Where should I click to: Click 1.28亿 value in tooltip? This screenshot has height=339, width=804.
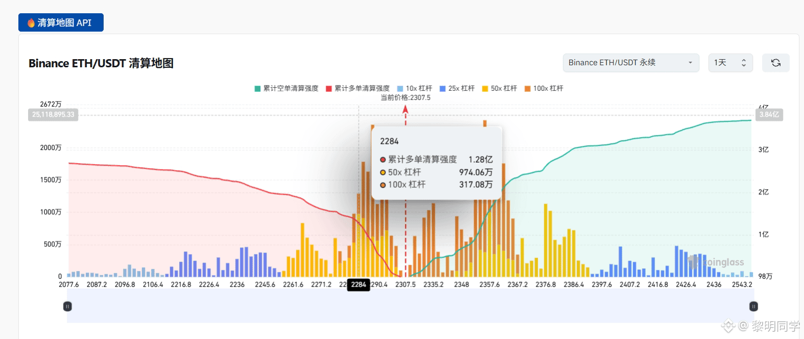tap(480, 160)
